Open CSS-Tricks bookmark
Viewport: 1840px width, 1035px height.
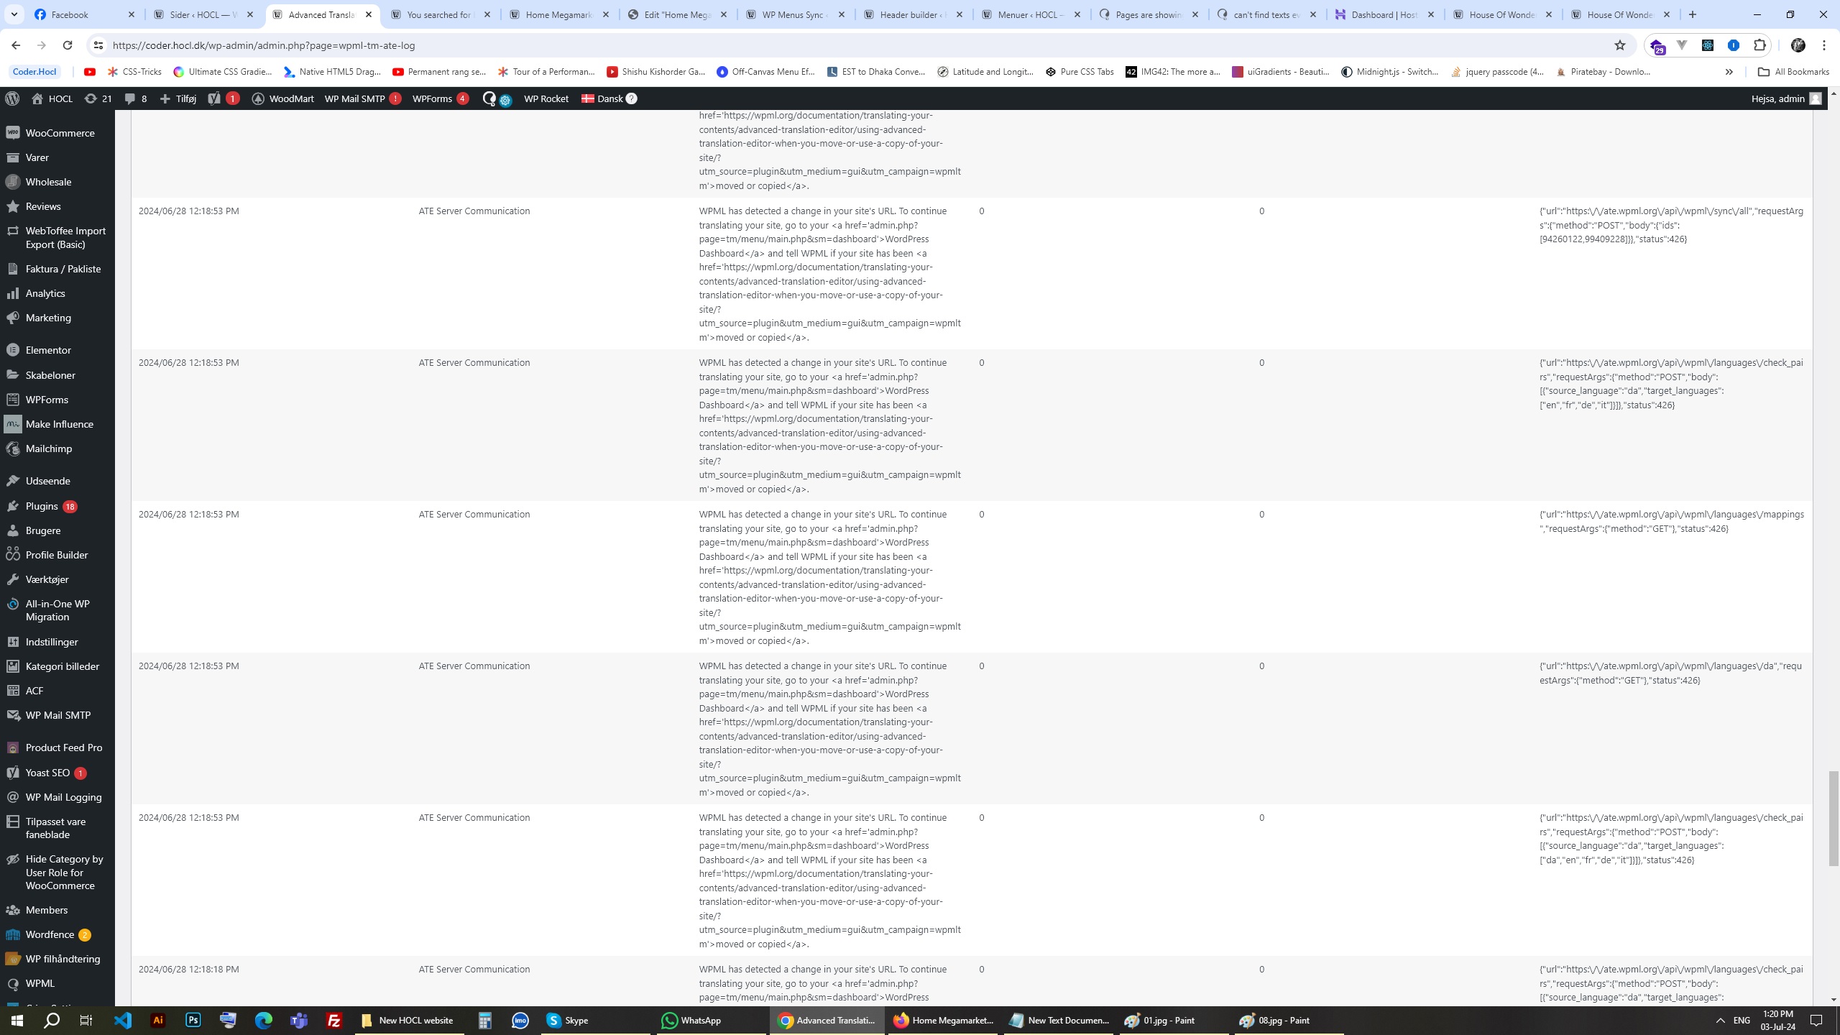pos(135,72)
